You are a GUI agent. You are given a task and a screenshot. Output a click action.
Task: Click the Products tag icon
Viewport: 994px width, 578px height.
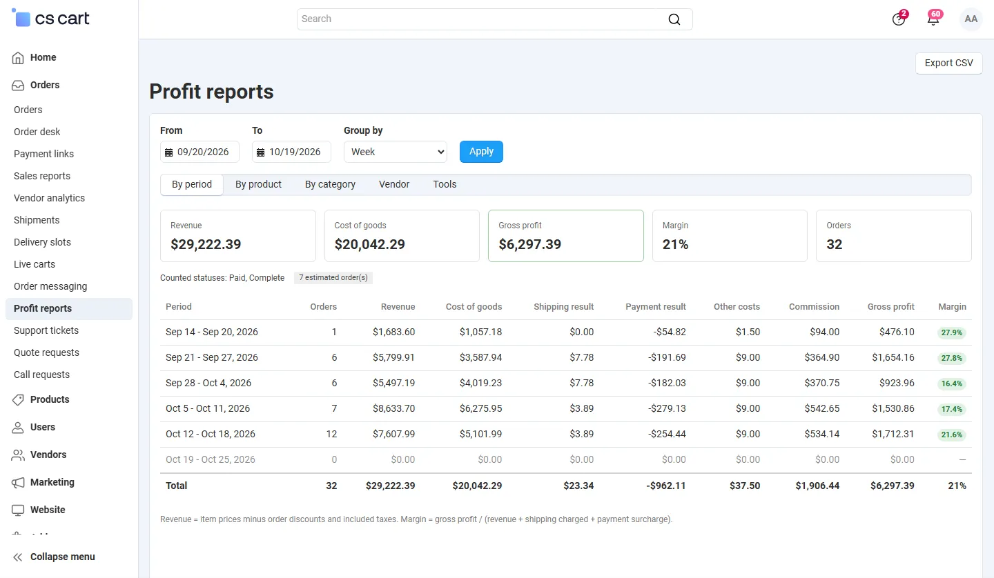(18, 400)
